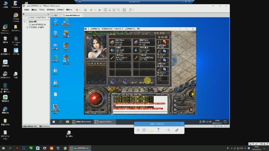This screenshot has height=151, width=269.
Task: Open the recorder pencil annotation tool
Action: coord(177,130)
